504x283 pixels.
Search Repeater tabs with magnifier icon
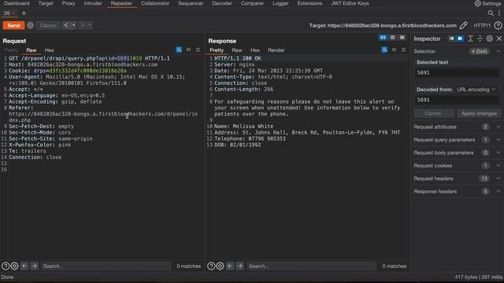point(491,13)
